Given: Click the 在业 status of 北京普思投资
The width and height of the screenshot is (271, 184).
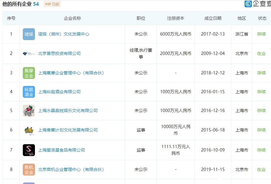Looking at the screenshot, I should point(262,53).
